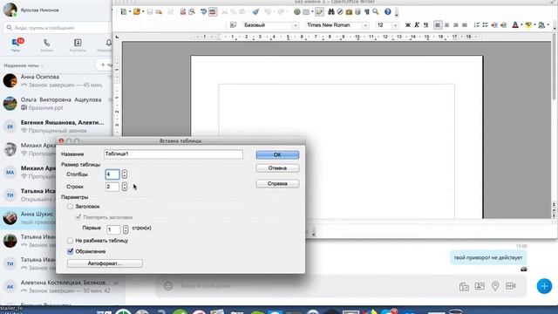Image resolution: width=558 pixels, height=314 pixels.
Task: Select Justified paragraph alignment icon
Action: [x=465, y=25]
